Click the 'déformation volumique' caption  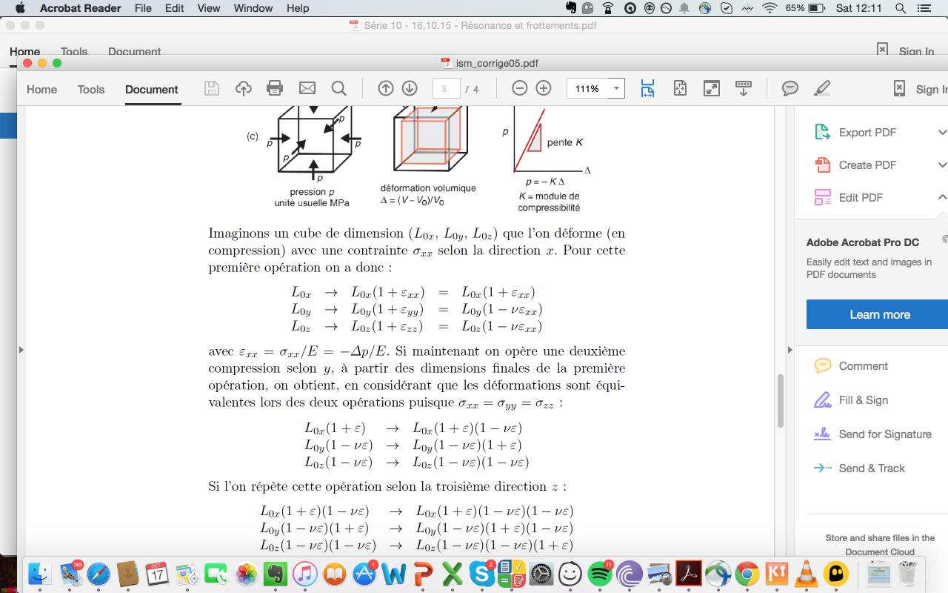(x=428, y=188)
